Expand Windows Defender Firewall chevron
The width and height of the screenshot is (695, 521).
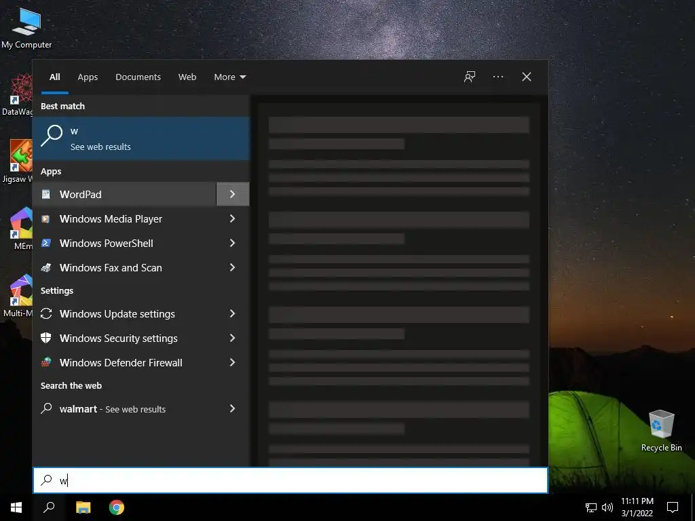tap(233, 362)
